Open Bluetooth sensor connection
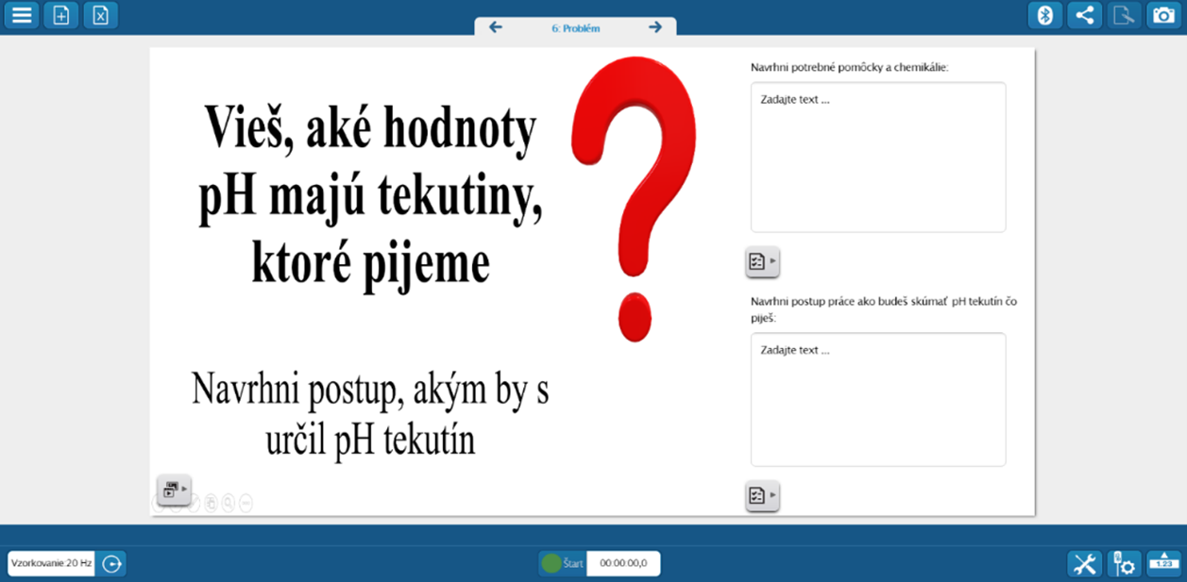 [1045, 15]
